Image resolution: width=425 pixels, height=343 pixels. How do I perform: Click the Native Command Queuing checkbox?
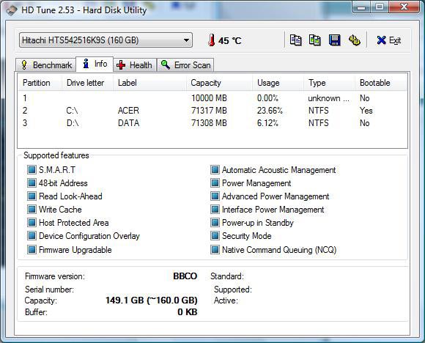215,249
